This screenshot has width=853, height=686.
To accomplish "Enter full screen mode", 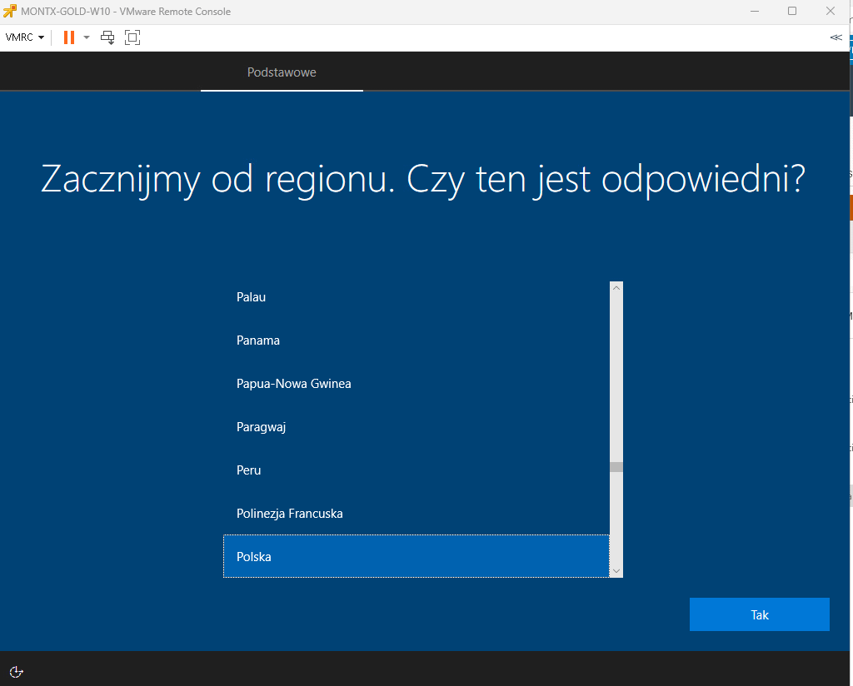I will (132, 37).
